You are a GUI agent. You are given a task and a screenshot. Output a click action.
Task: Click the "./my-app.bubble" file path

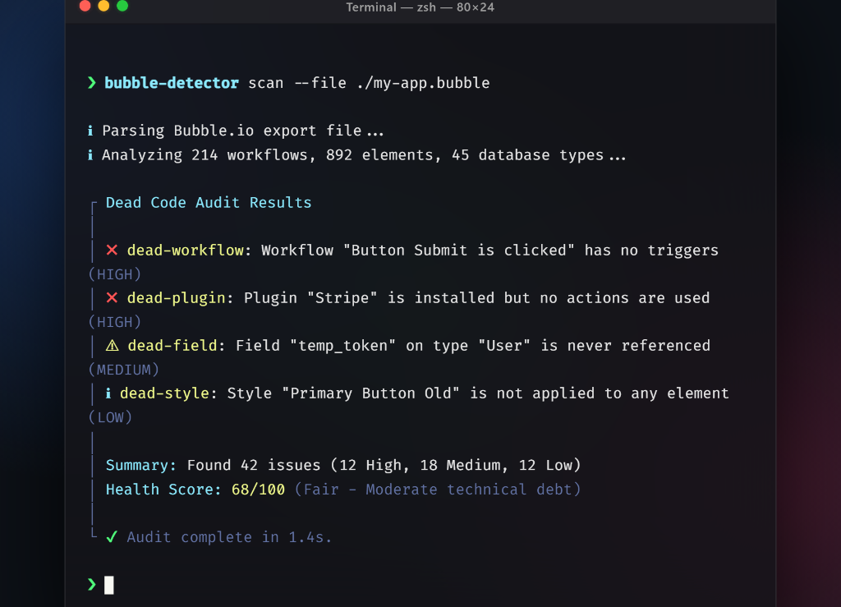423,83
